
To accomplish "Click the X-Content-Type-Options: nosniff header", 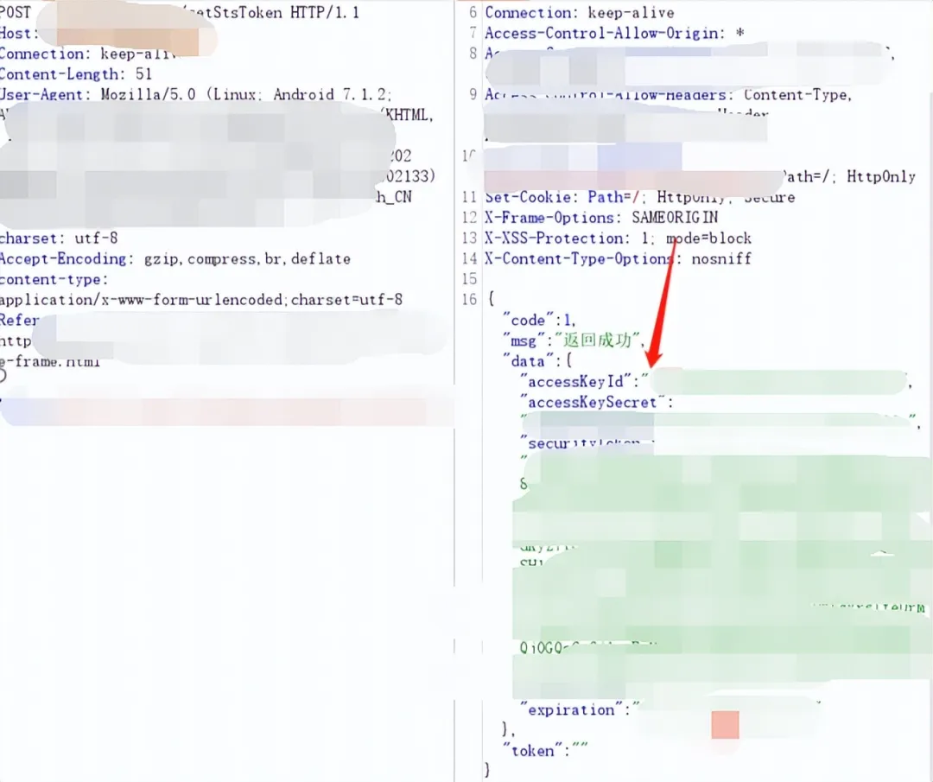I will point(618,258).
